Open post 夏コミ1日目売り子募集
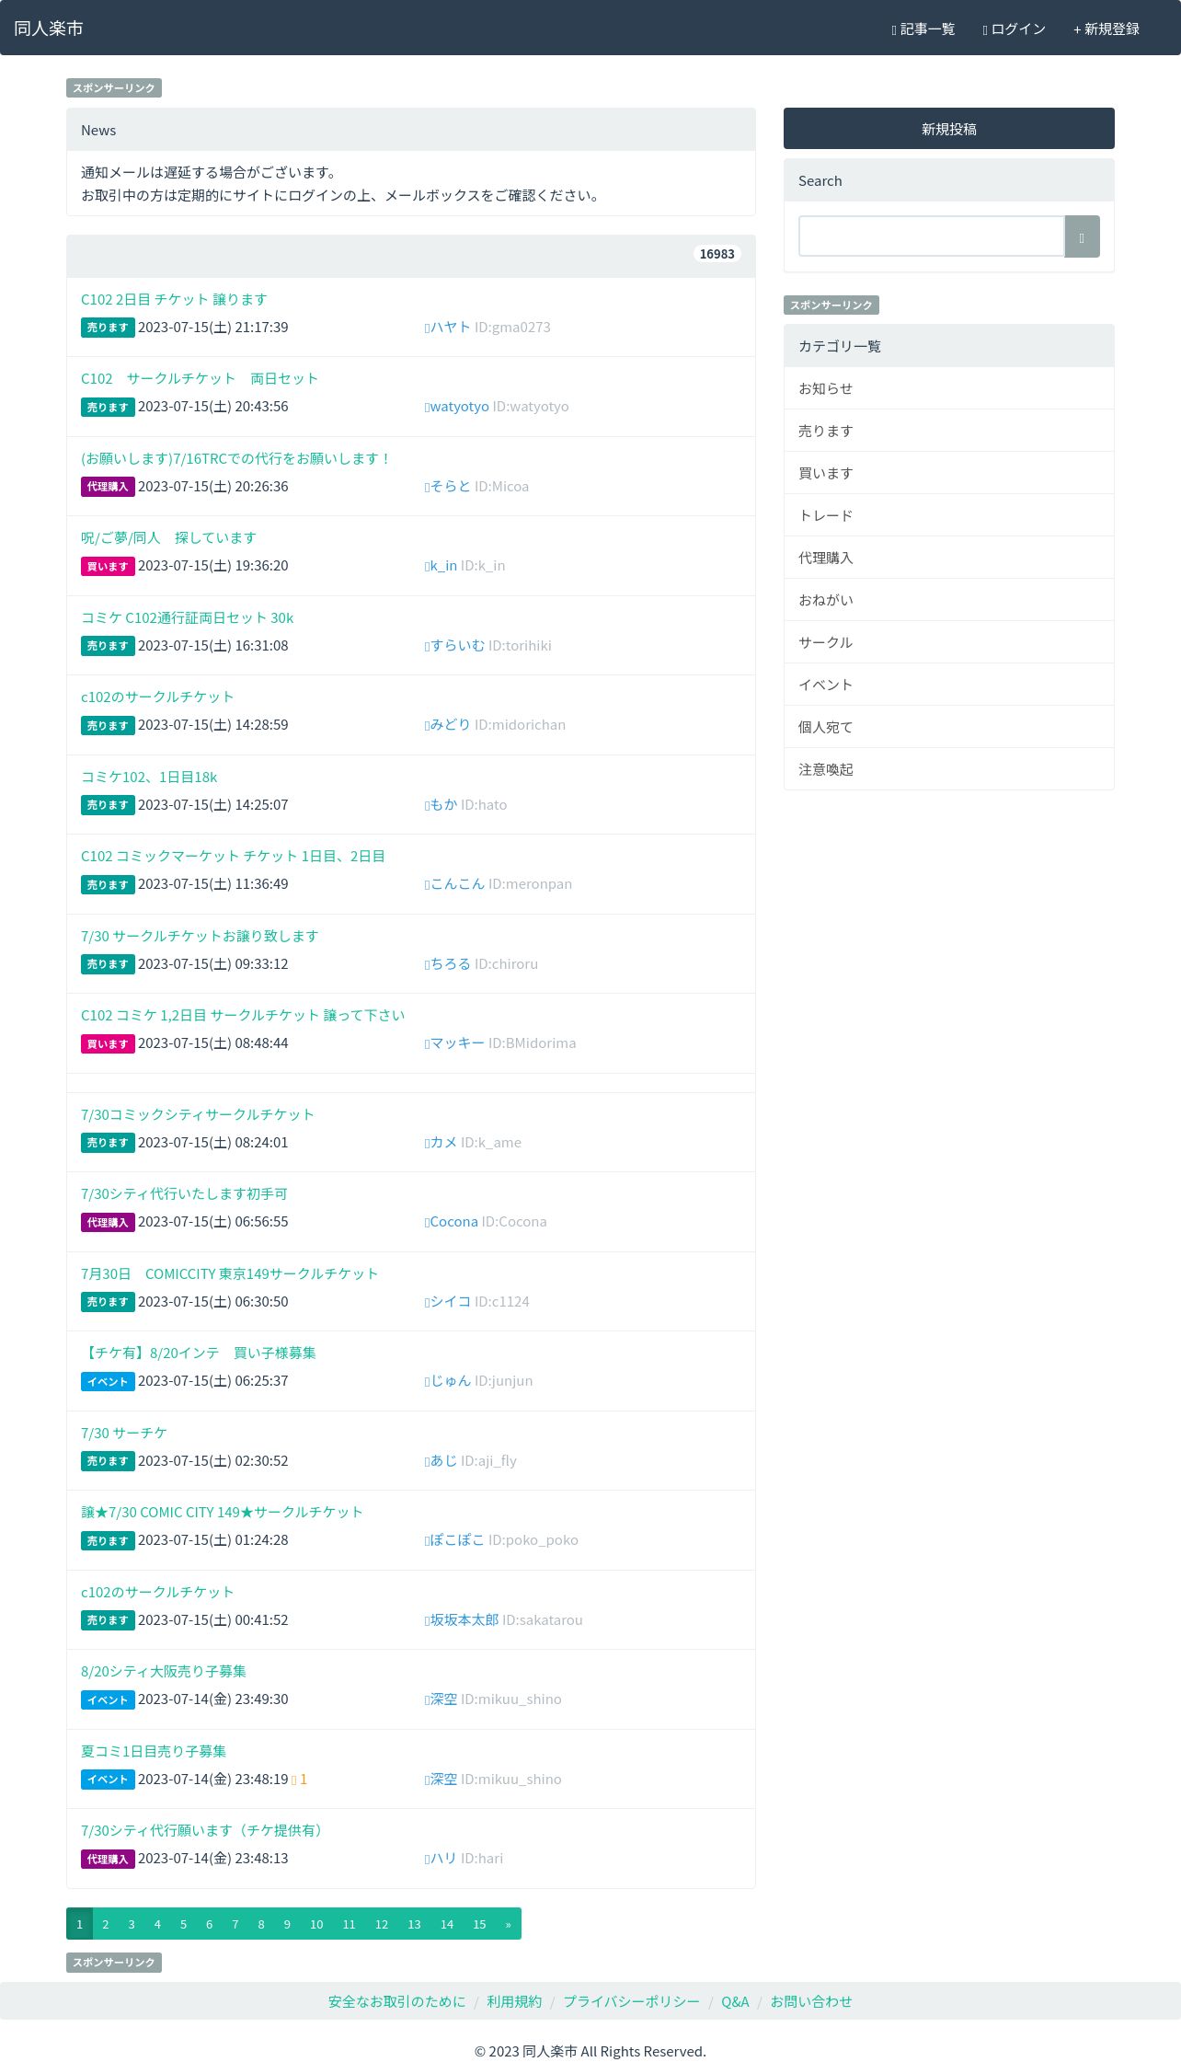 coord(154,1751)
